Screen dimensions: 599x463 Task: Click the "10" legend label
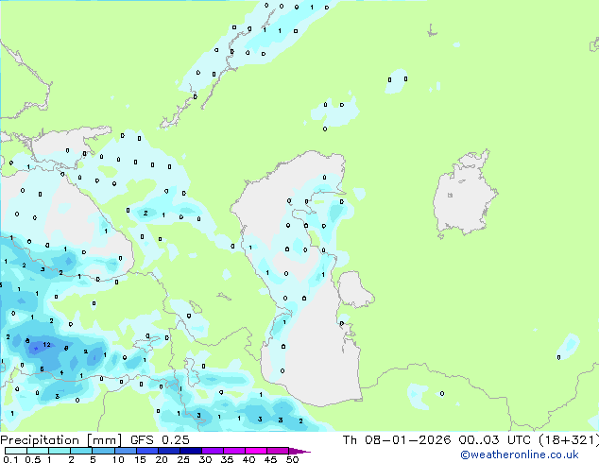(118, 459)
